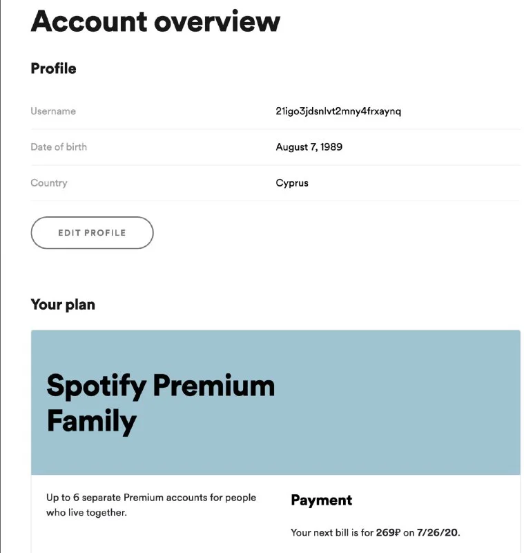This screenshot has width=524, height=553.
Task: Click the Username field label
Action: click(53, 111)
